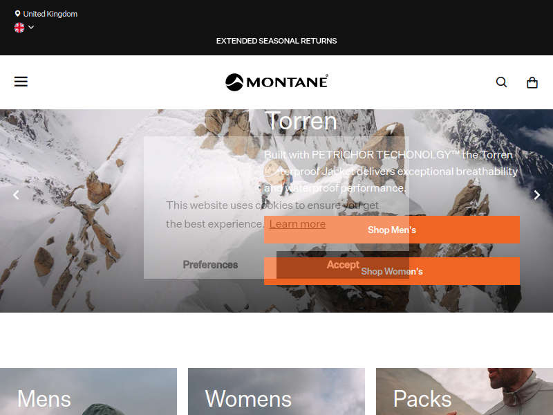Open cookie Preferences

click(210, 265)
